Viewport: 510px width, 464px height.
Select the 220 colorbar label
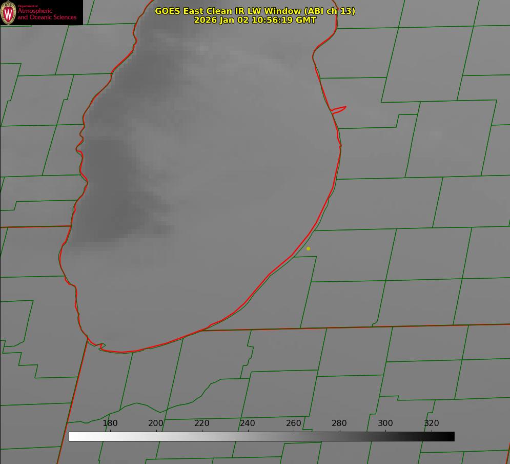(201, 423)
